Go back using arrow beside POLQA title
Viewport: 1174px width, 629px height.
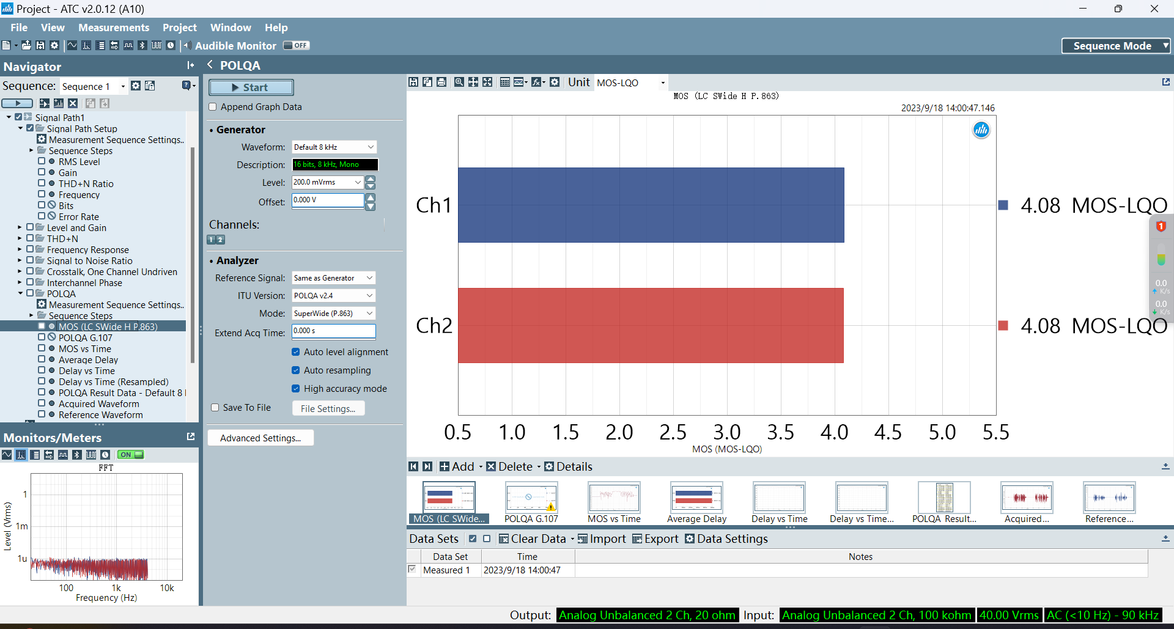coord(210,65)
